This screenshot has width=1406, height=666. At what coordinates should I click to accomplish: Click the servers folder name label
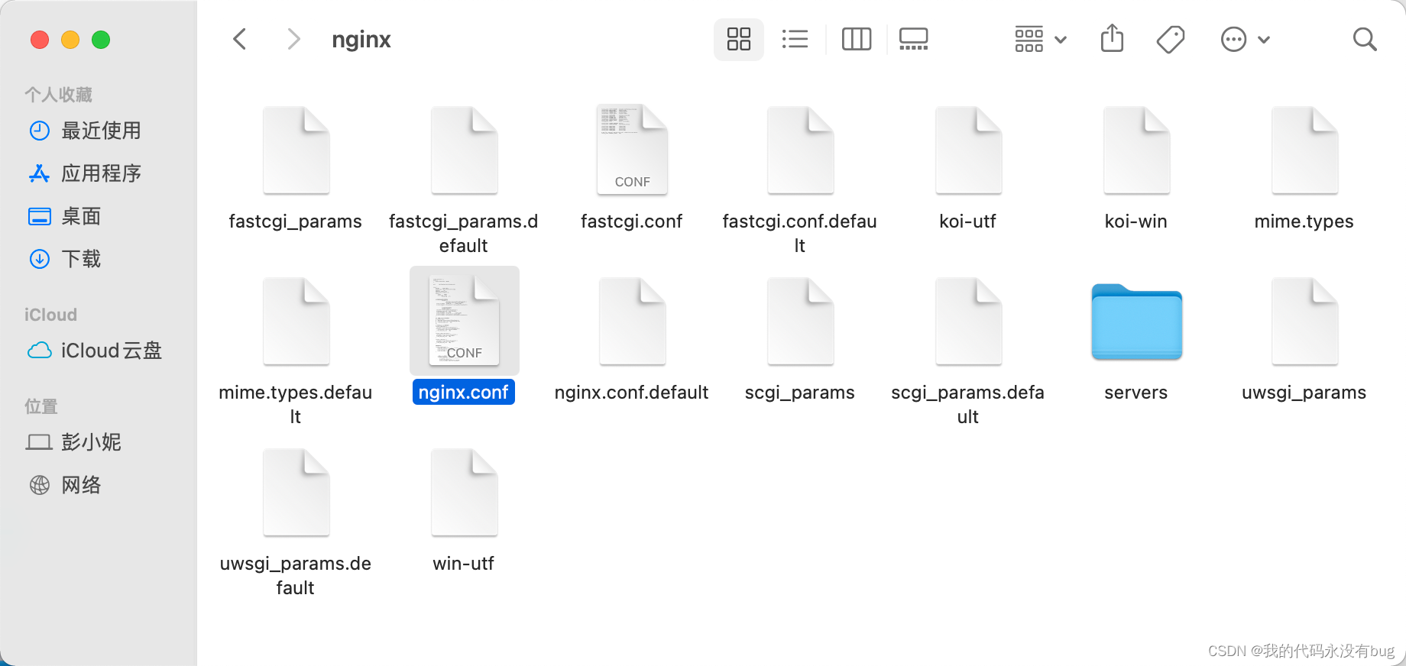(x=1136, y=393)
